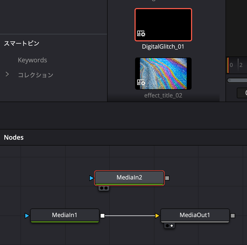The width and height of the screenshot is (247, 245).
Task: Click the composition icon on the effect_title_02 thumbnail
Action: pyautogui.click(x=141, y=82)
